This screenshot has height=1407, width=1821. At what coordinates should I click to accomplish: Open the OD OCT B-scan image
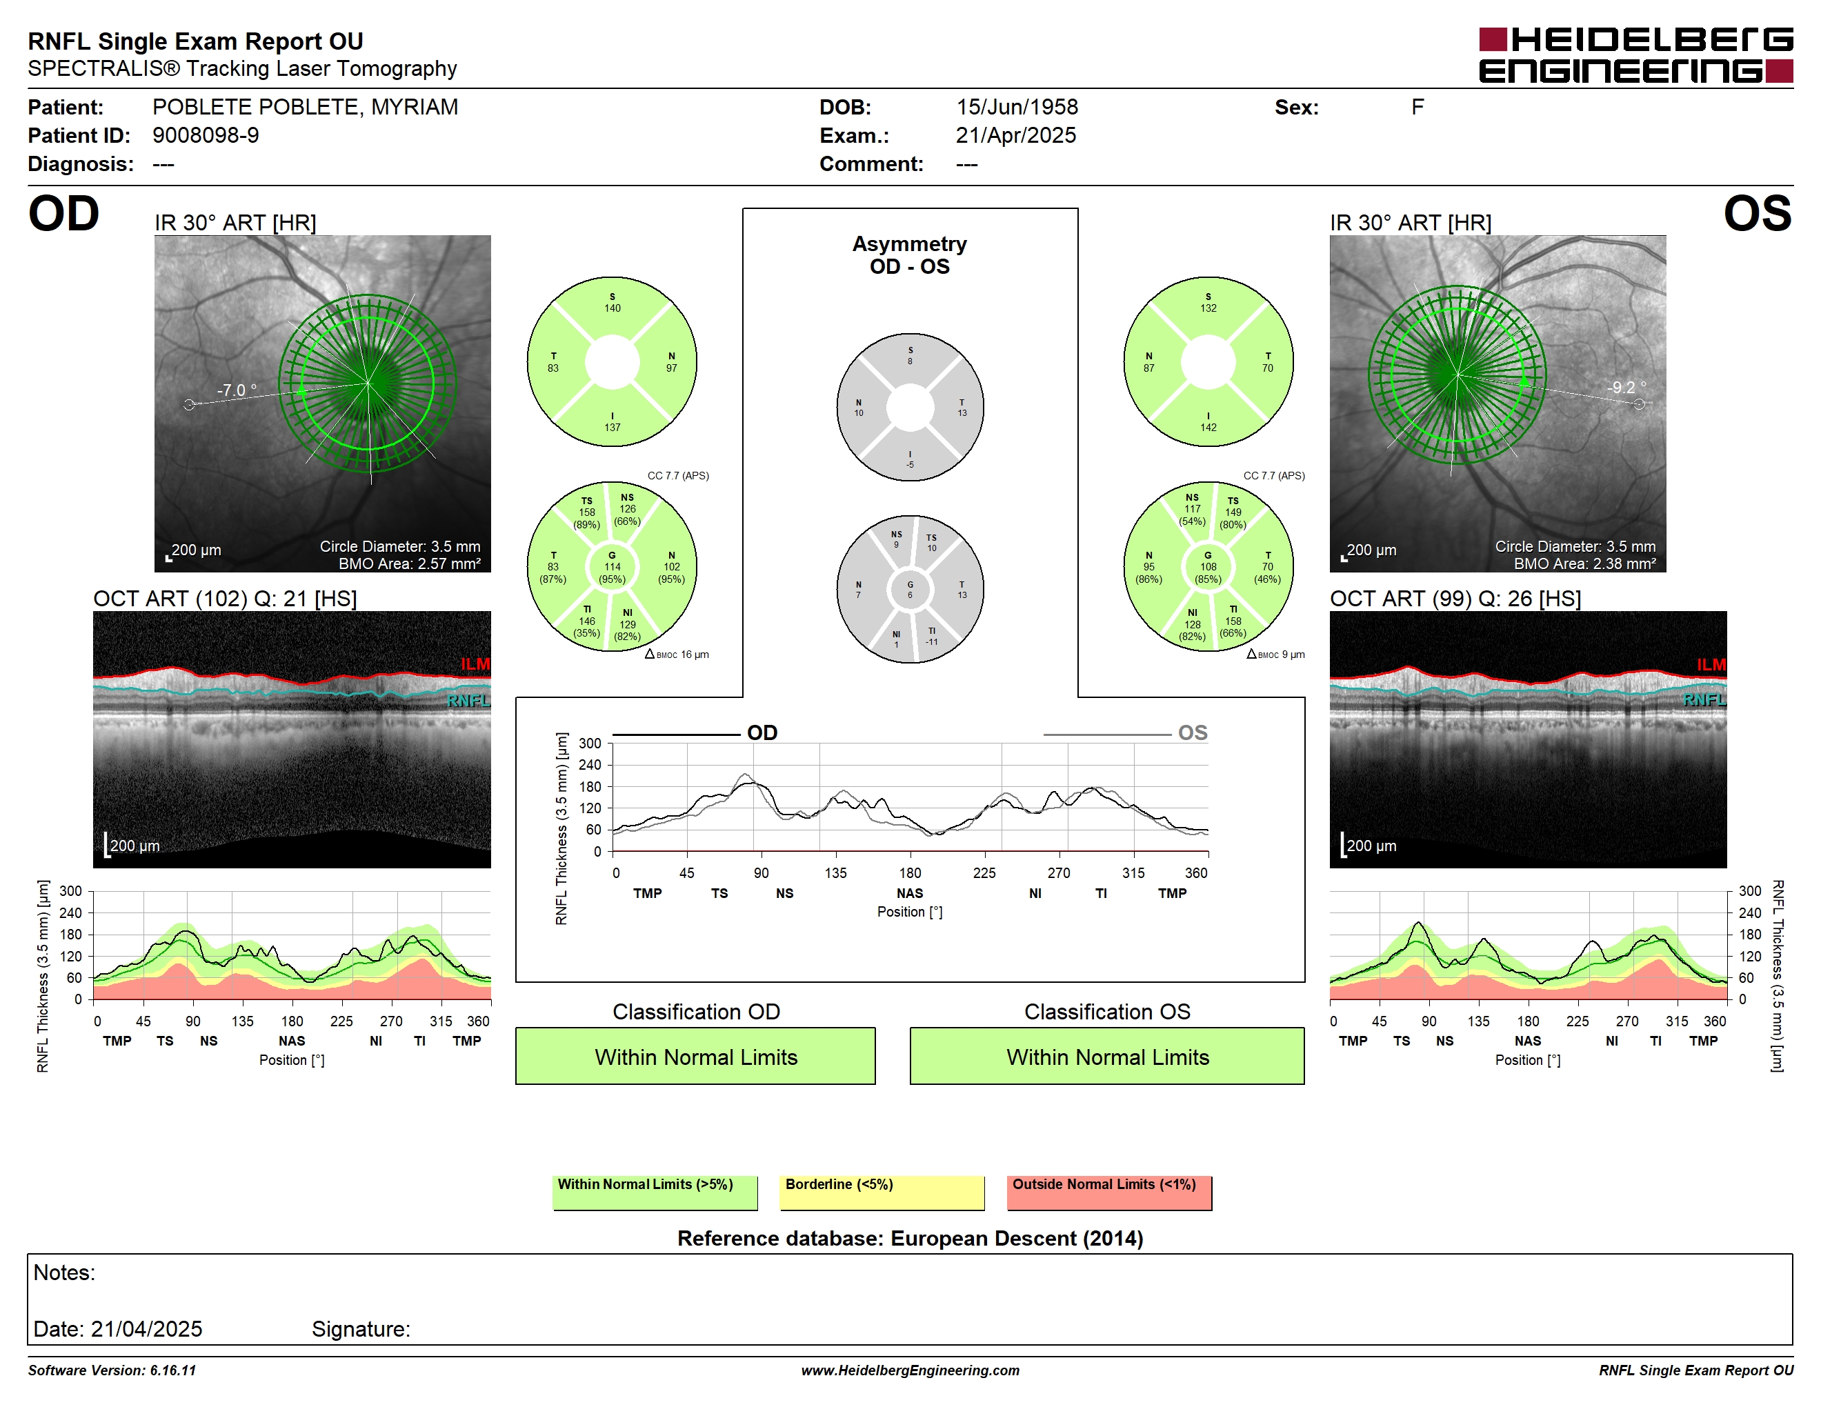[292, 739]
